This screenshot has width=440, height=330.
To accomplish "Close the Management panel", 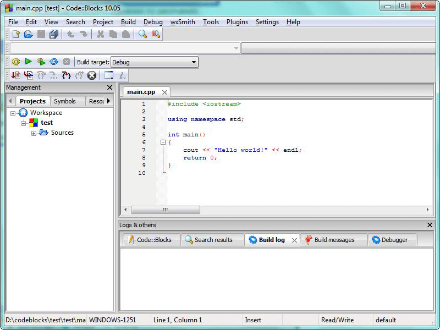I will (x=109, y=87).
